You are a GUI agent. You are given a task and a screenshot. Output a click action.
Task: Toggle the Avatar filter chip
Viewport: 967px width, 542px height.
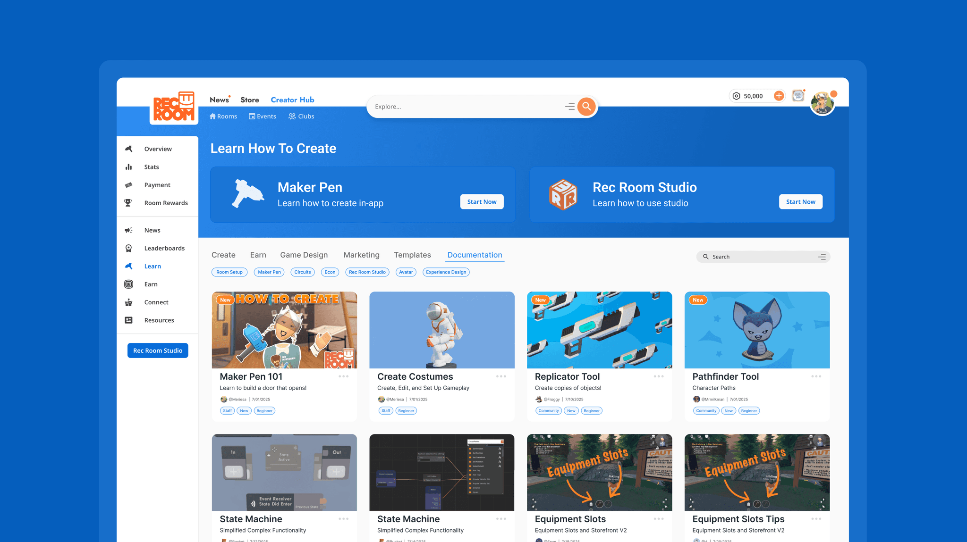(406, 272)
